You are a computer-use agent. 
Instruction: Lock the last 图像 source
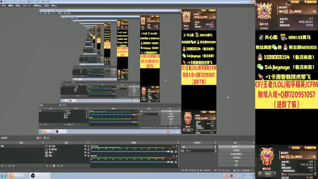tap(88, 156)
